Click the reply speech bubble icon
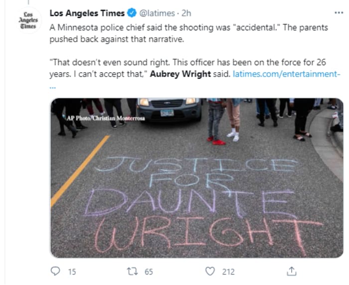 (x=56, y=271)
